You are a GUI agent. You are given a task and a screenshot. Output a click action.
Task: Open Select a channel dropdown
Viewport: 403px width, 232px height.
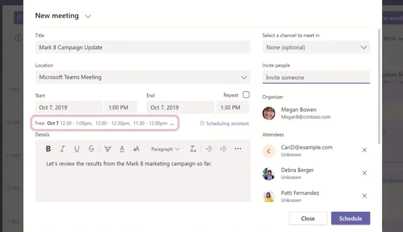click(316, 47)
